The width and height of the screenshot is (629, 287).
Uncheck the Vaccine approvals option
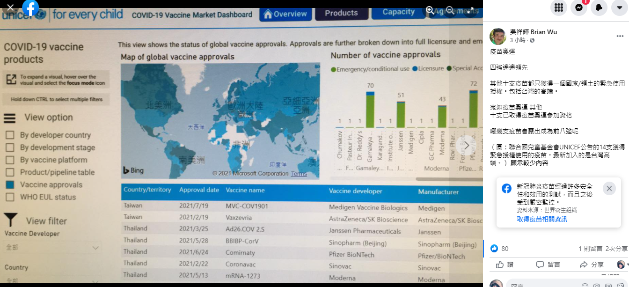coord(10,185)
